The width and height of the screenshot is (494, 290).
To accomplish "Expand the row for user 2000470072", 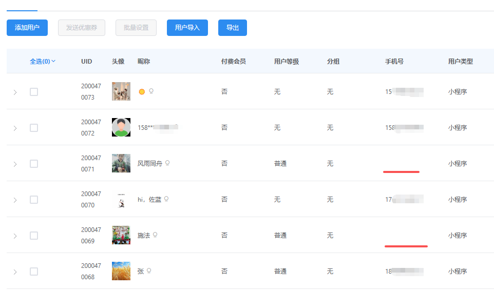I will pyautogui.click(x=15, y=128).
